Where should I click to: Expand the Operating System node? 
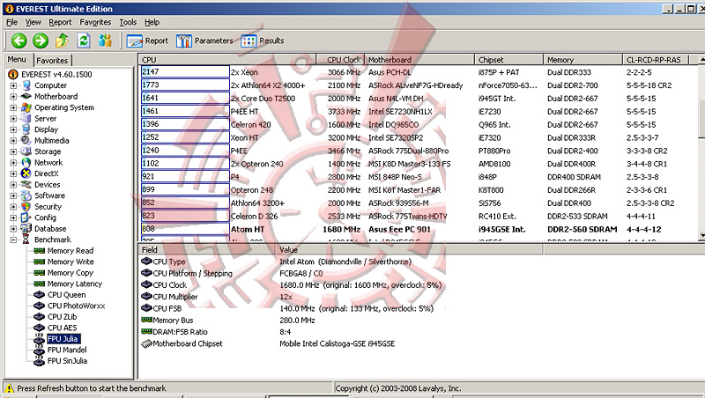click(x=13, y=107)
